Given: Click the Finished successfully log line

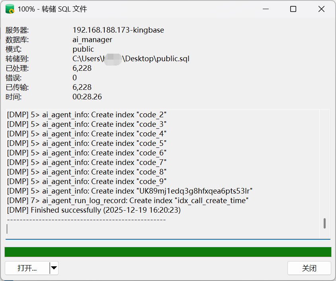Looking at the screenshot, I should pyautogui.click(x=94, y=210).
